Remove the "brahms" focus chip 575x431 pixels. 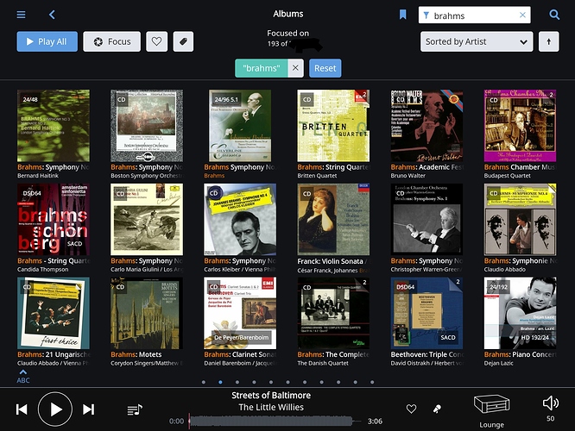point(295,68)
